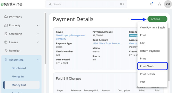Collapse the Accounting section chevron
The width and height of the screenshot is (172, 93).
37,59
